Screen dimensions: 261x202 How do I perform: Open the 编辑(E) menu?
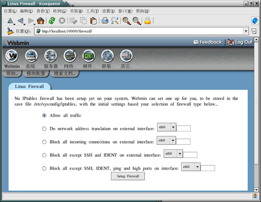pyautogui.click(x=26, y=11)
